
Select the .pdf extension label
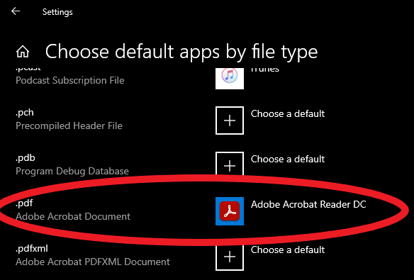point(24,203)
